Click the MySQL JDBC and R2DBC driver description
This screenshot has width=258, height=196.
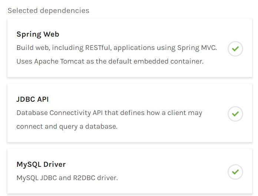tap(67, 178)
